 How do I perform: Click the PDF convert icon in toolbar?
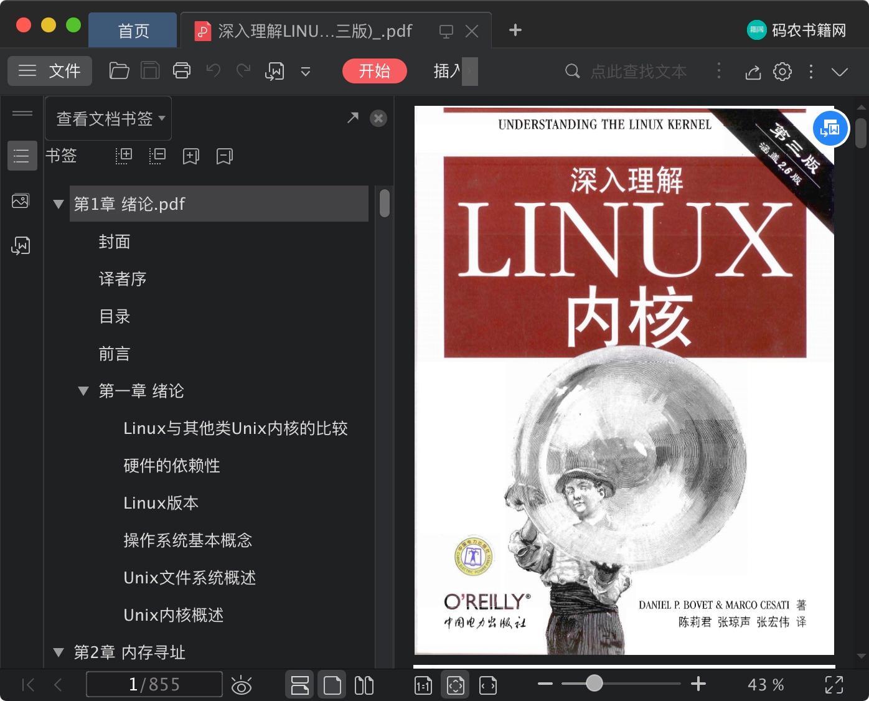[275, 71]
